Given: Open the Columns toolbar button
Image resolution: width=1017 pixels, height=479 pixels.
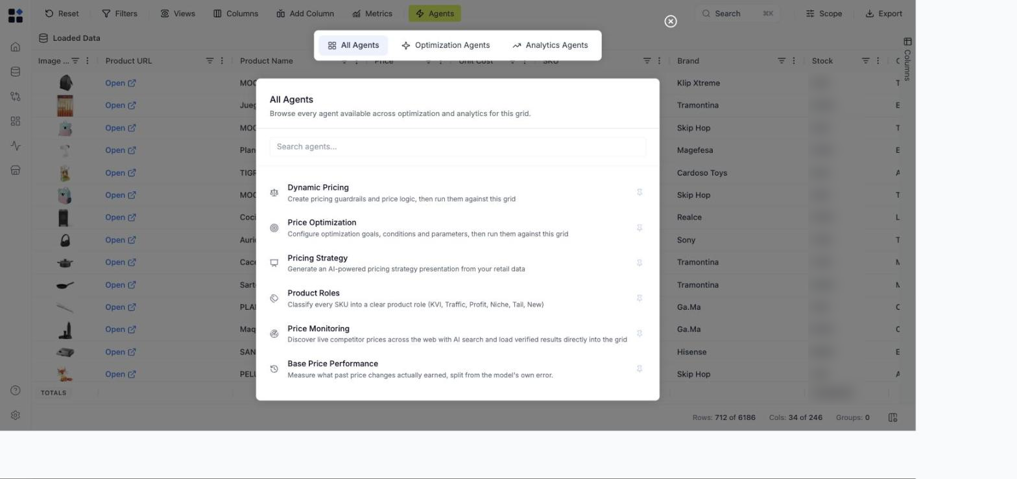Looking at the screenshot, I should click(x=236, y=14).
